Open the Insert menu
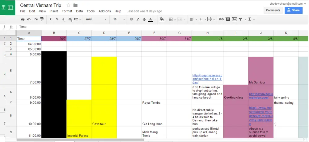 pyautogui.click(x=54, y=11)
